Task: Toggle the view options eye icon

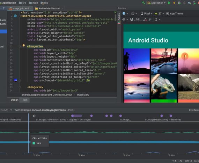Action: 124,20
